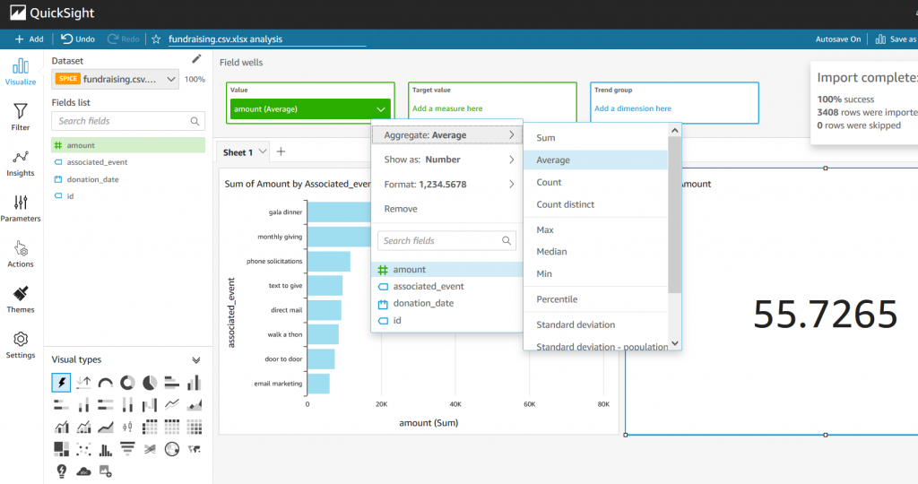Click the analysis name fundraising.csv.xlsx analysis
The image size is (918, 484).
(225, 39)
